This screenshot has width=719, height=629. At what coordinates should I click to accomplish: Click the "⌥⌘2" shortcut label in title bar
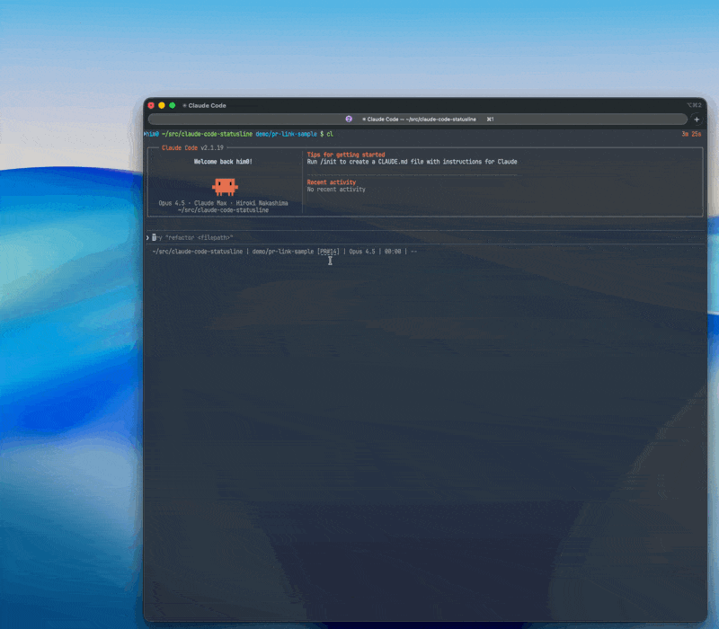click(694, 105)
